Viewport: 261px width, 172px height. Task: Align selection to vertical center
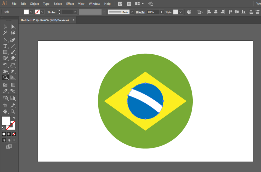coord(237,12)
